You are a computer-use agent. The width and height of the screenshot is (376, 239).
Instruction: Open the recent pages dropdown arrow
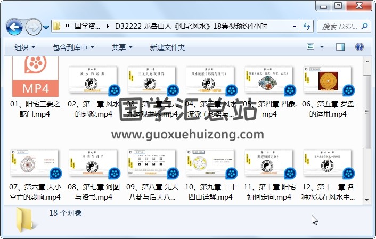[46, 27]
